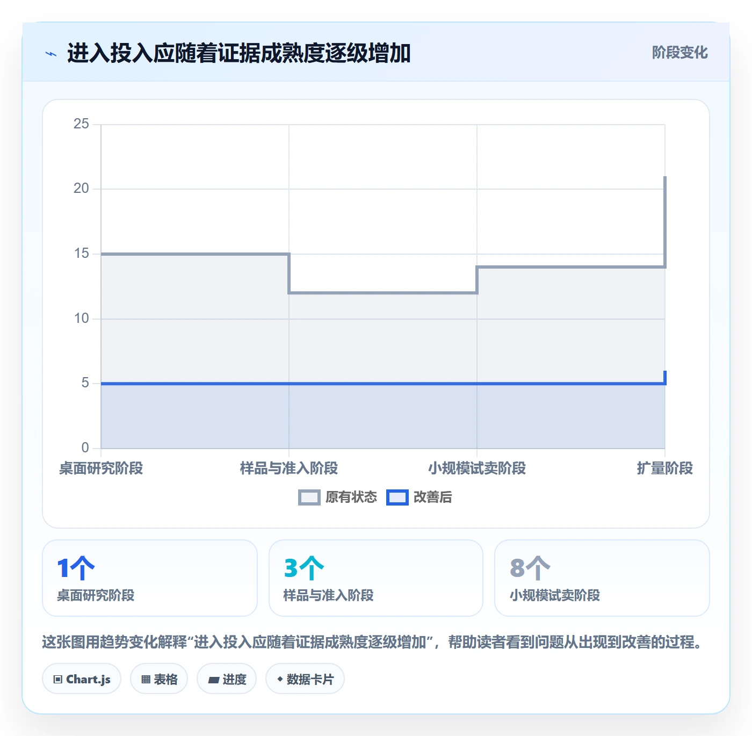The image size is (752, 736).
Task: Click the 阶段变化 label in header
Action: click(x=679, y=53)
